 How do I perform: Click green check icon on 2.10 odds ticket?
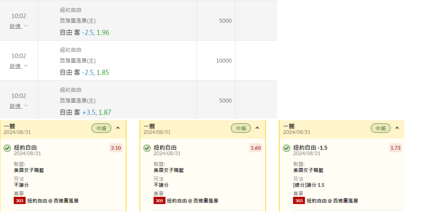(7, 148)
